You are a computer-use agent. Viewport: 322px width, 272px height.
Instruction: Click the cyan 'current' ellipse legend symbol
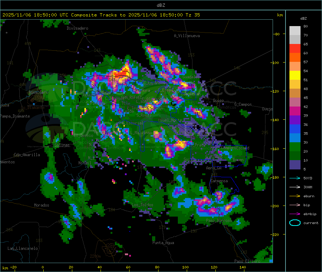point(295,223)
